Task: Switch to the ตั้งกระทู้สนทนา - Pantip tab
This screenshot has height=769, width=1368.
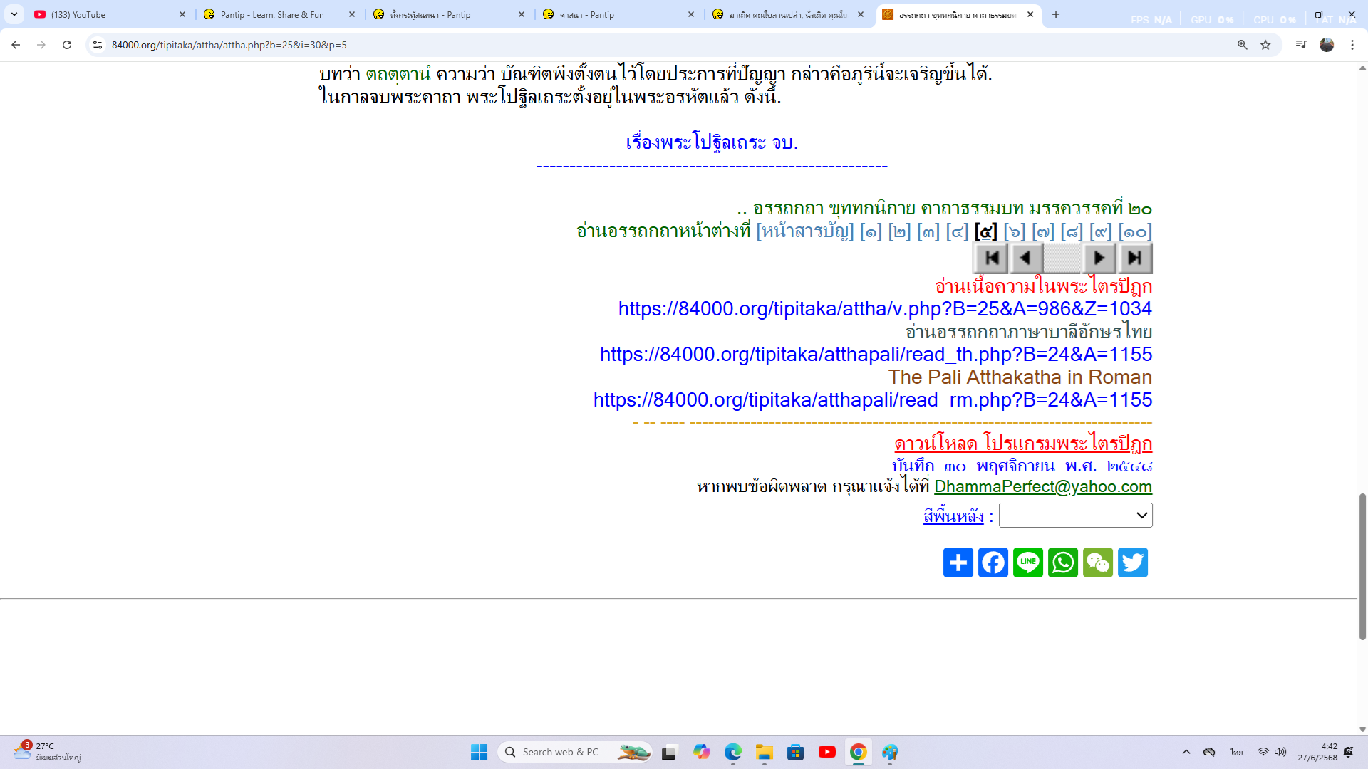Action: pos(449,14)
